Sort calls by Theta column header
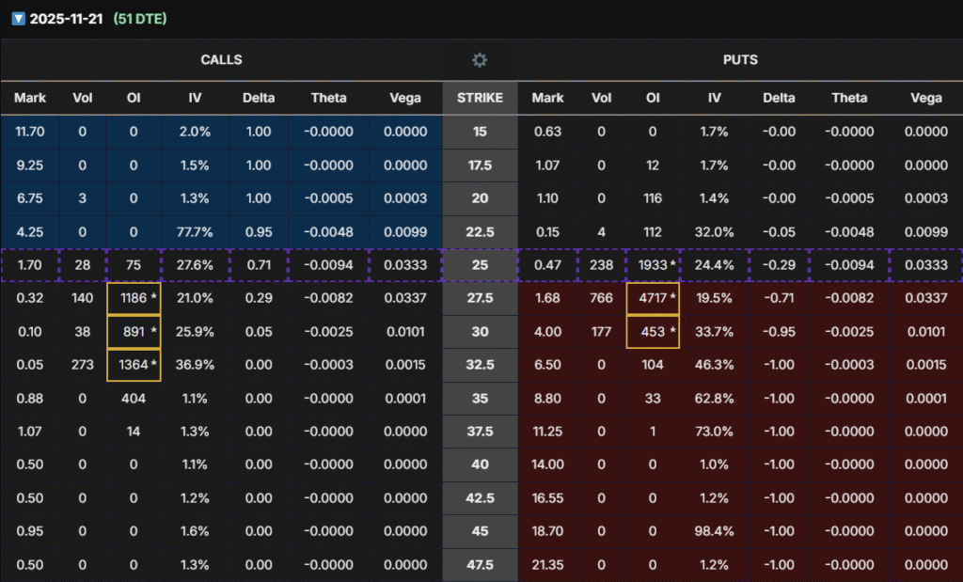This screenshot has height=582, width=963. pos(328,98)
